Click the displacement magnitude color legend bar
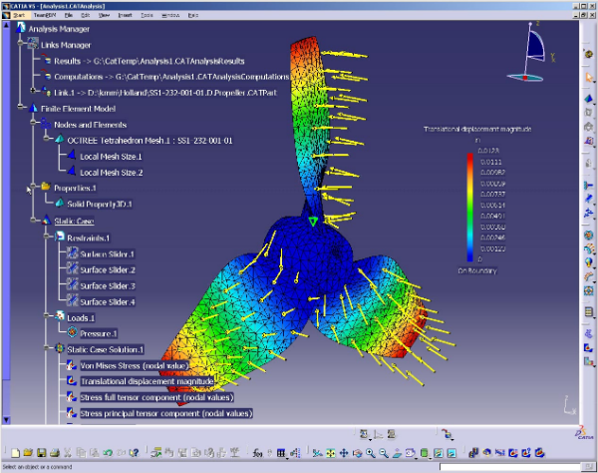This screenshot has height=473, width=598. pyautogui.click(x=472, y=207)
